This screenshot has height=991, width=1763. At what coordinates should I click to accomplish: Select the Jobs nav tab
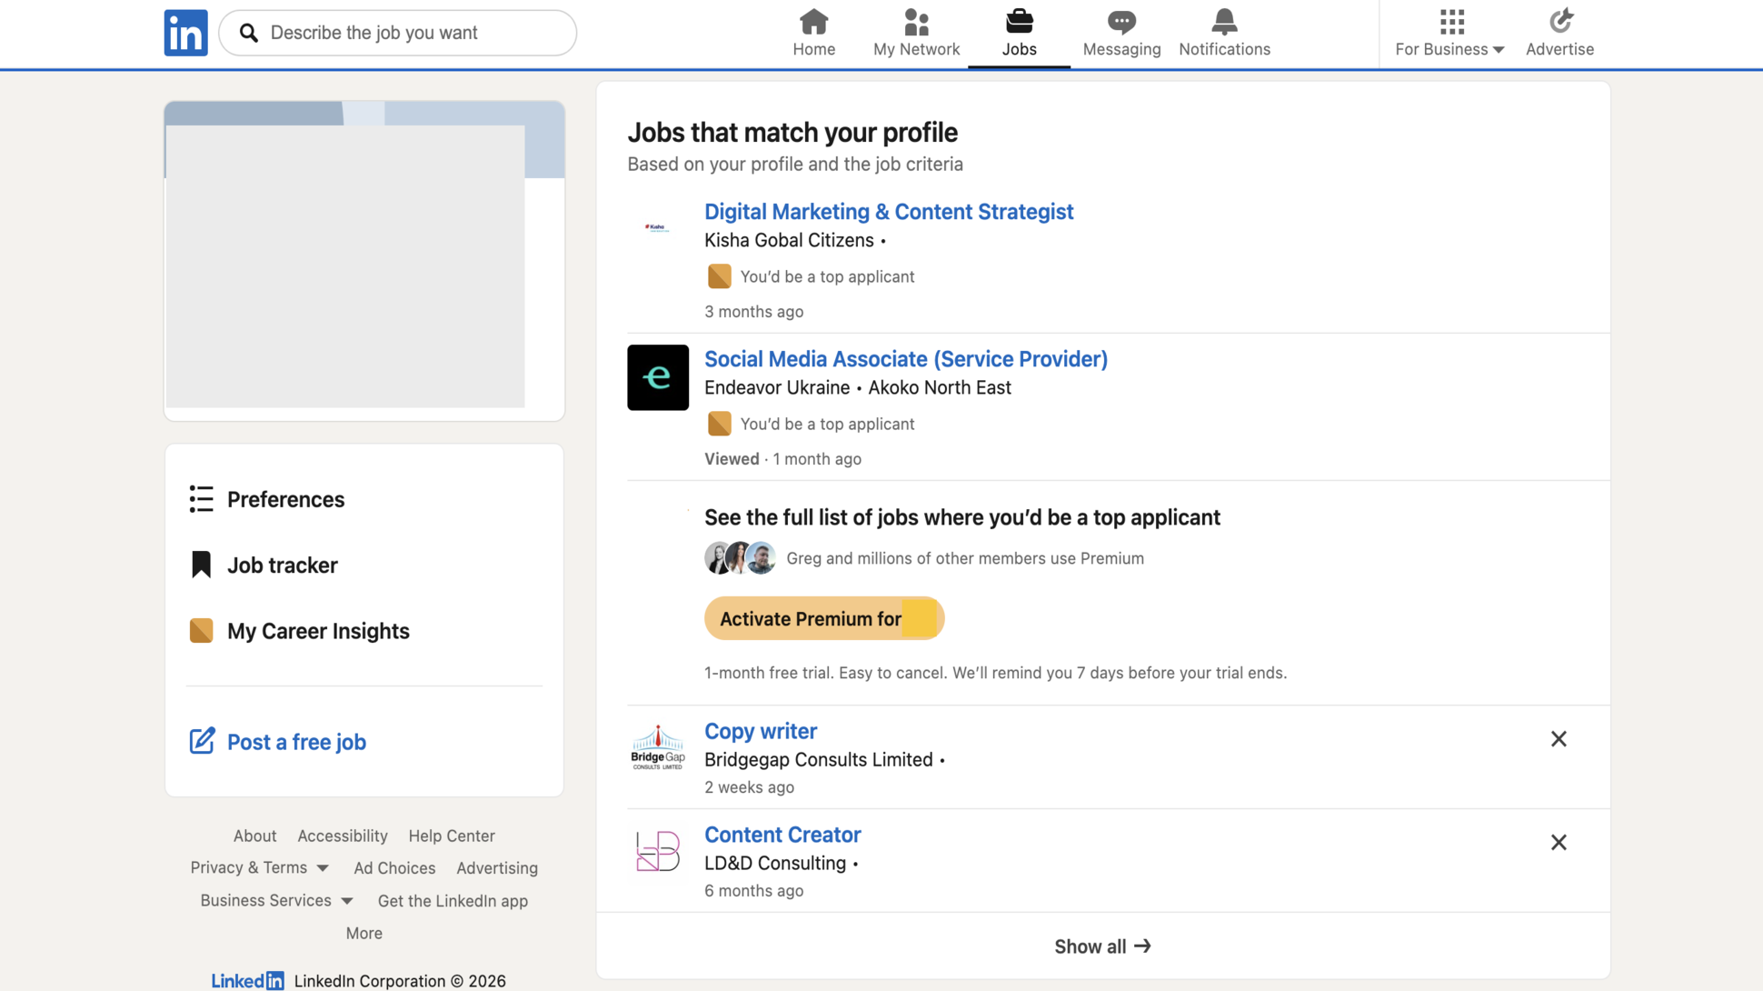1019,34
